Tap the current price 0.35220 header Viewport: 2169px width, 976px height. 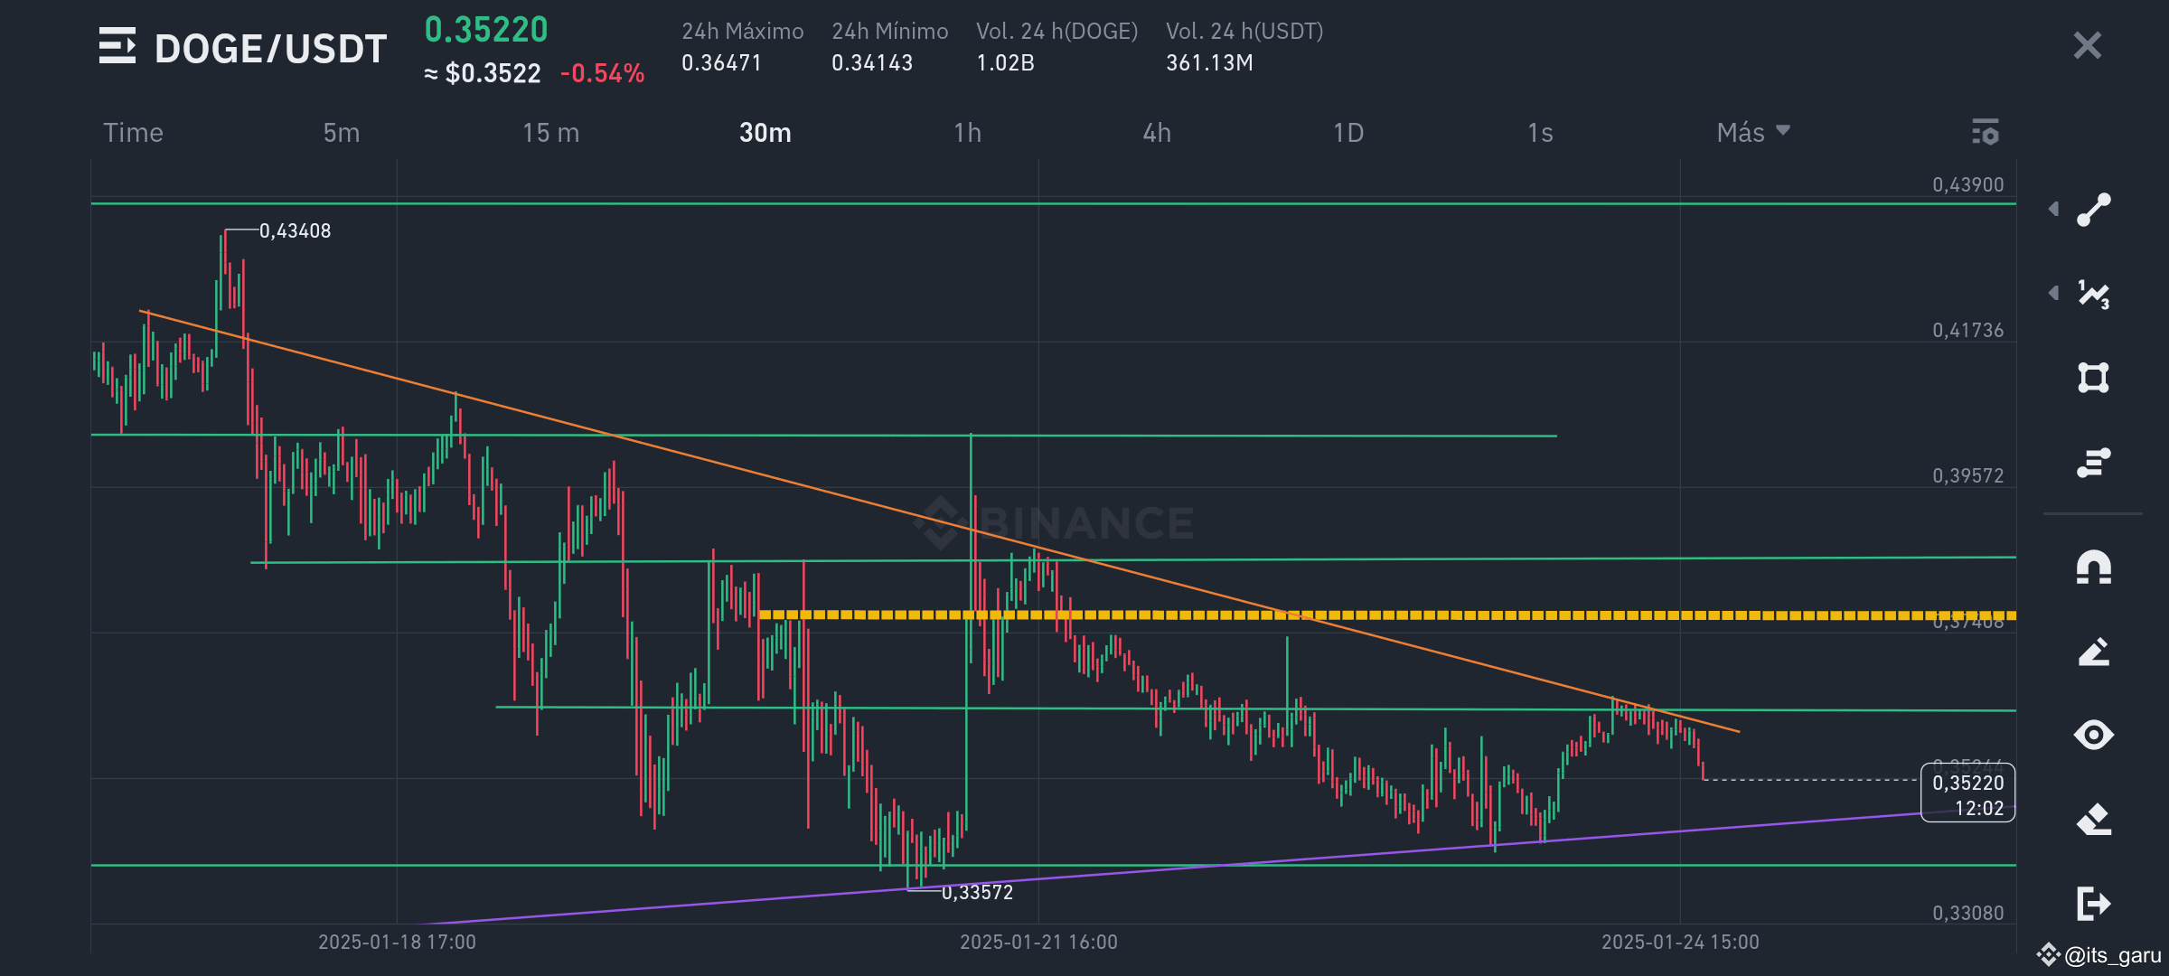(486, 30)
